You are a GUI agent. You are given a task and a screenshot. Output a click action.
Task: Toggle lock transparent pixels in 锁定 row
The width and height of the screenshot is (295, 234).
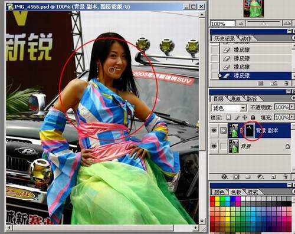click(228, 117)
